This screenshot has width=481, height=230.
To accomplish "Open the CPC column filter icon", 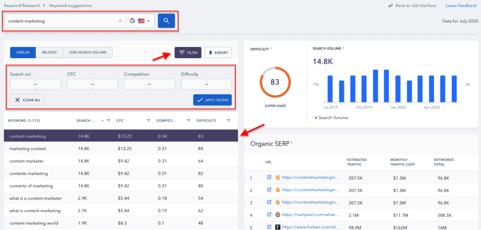I will pyautogui.click(x=148, y=120).
